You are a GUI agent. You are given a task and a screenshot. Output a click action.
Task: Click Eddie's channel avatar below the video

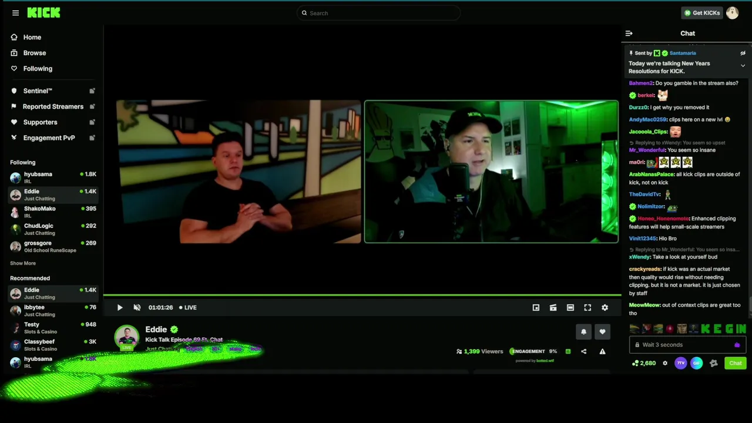point(126,338)
